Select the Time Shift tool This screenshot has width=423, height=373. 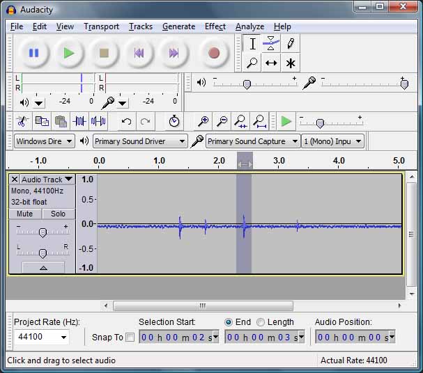coord(271,63)
